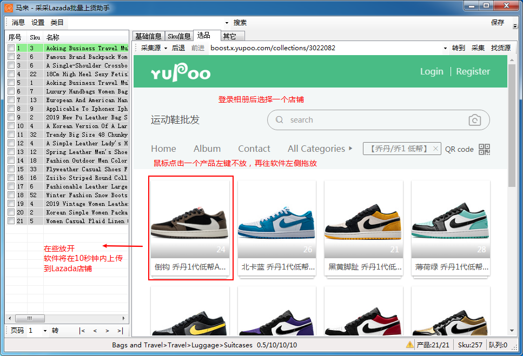Click the 搜索 button
This screenshot has width=523, height=356.
(x=240, y=23)
